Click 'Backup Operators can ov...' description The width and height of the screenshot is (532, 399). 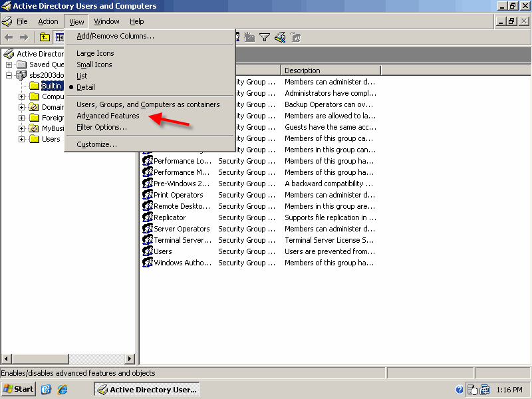click(329, 104)
